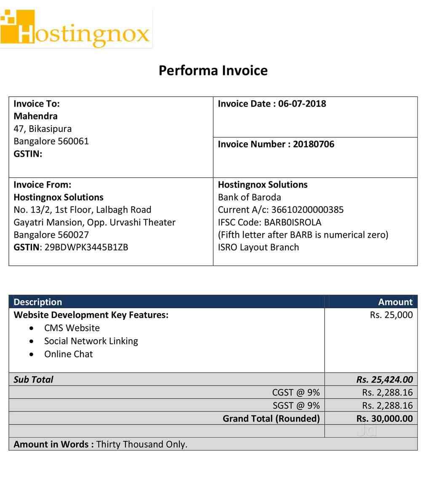Click the Grand Total Rs. 30,000.00 value
Image resolution: width=423 pixels, height=480 pixels.
[384, 418]
